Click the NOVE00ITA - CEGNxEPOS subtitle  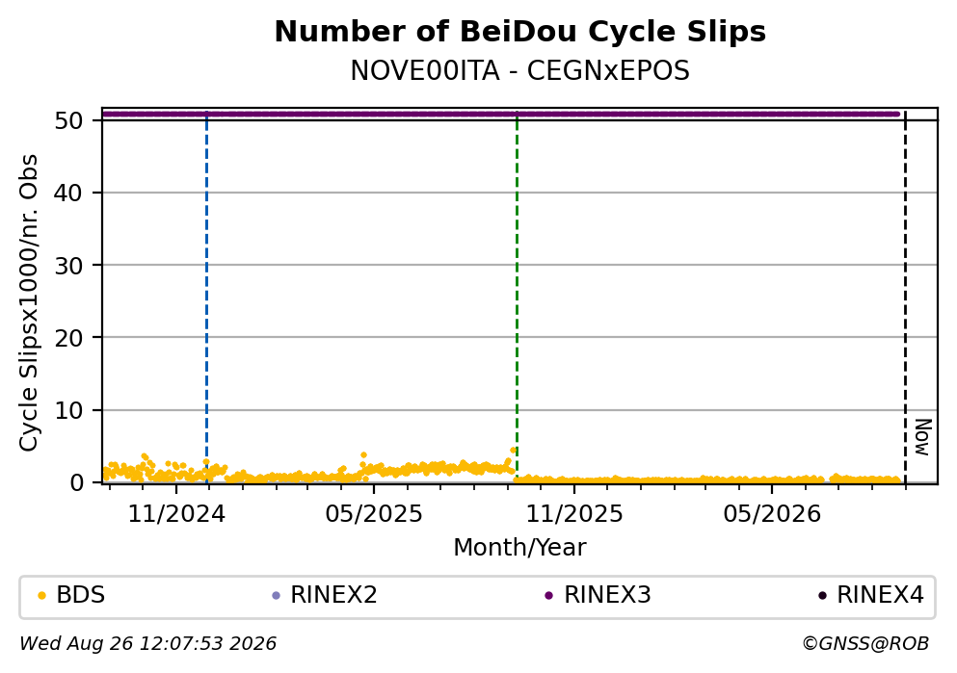pyautogui.click(x=520, y=71)
